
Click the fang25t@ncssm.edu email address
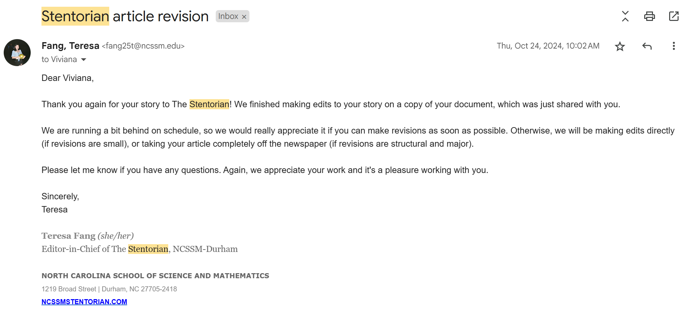(143, 46)
